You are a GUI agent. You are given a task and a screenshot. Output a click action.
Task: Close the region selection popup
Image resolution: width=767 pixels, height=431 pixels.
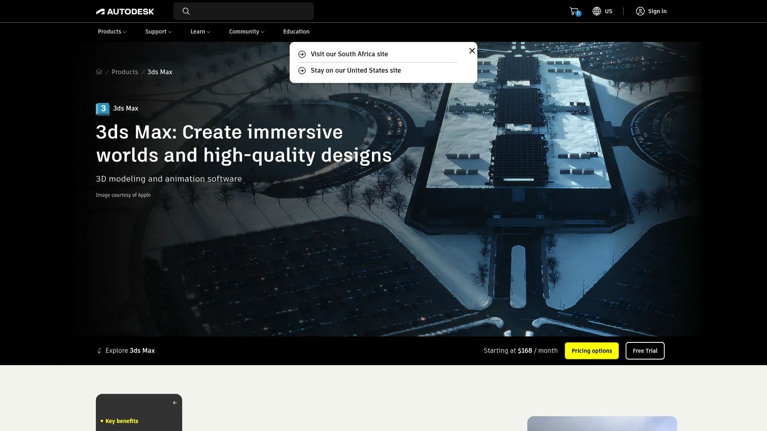pos(472,51)
